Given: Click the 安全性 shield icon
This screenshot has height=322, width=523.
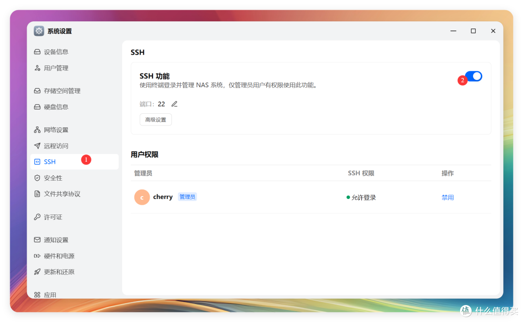Looking at the screenshot, I should 37,178.
